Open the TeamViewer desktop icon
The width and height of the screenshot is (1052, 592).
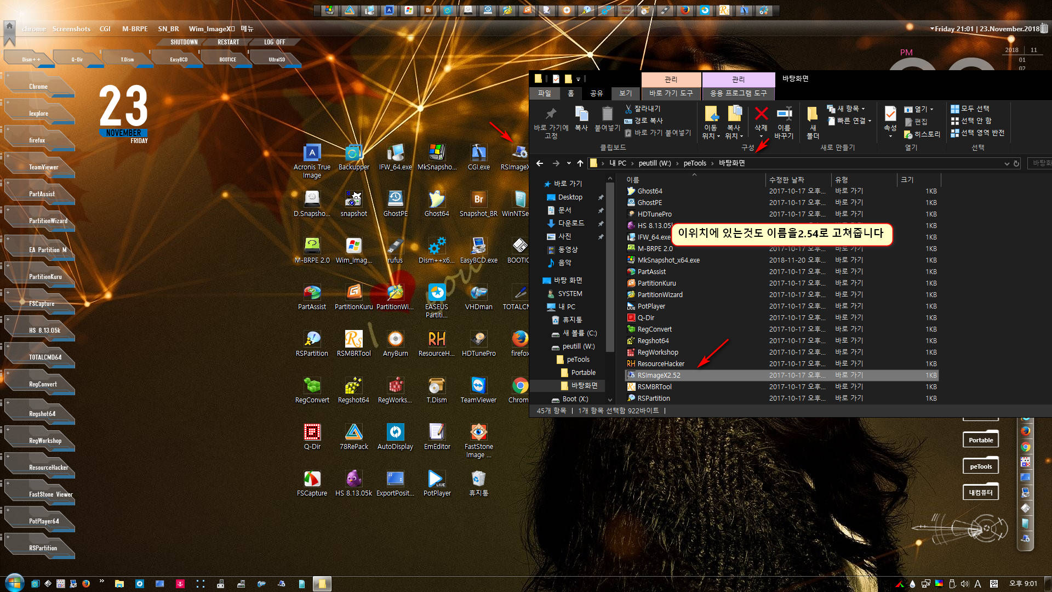coord(478,390)
